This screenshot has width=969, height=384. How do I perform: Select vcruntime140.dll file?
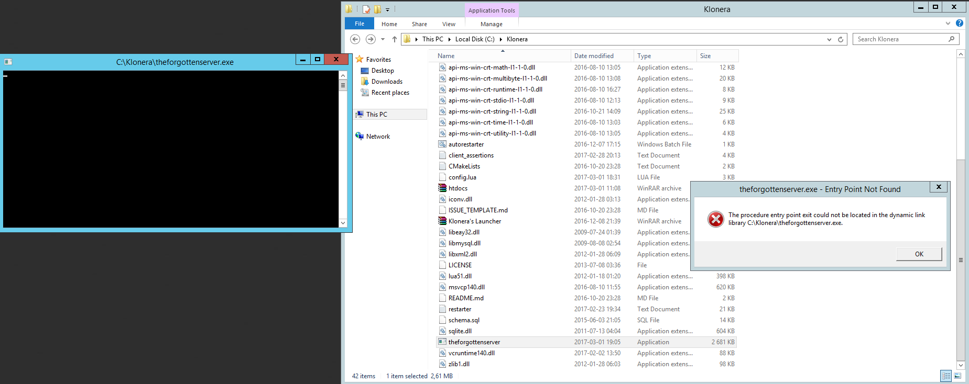[471, 353]
